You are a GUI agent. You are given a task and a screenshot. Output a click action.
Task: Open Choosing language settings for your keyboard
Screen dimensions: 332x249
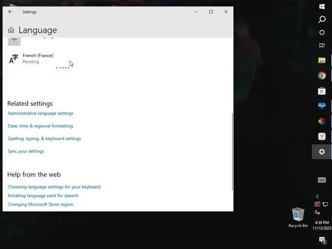[54, 187]
